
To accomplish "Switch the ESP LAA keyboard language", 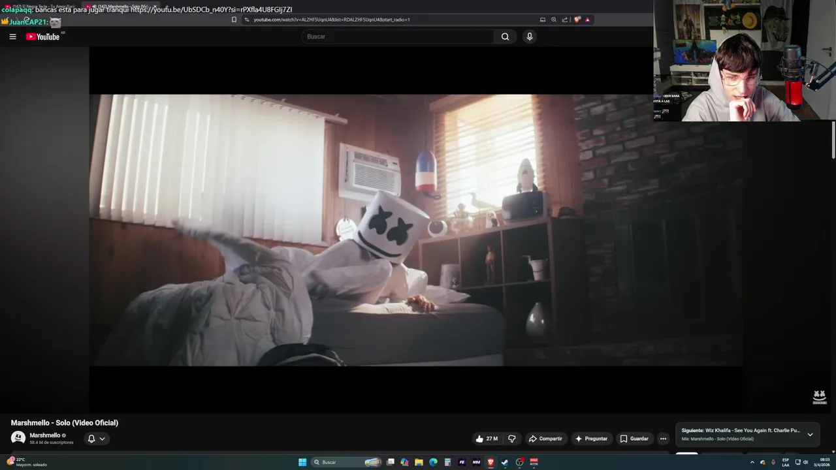I will point(786,462).
